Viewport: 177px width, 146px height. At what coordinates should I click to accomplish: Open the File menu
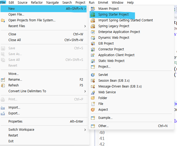point(3,2)
